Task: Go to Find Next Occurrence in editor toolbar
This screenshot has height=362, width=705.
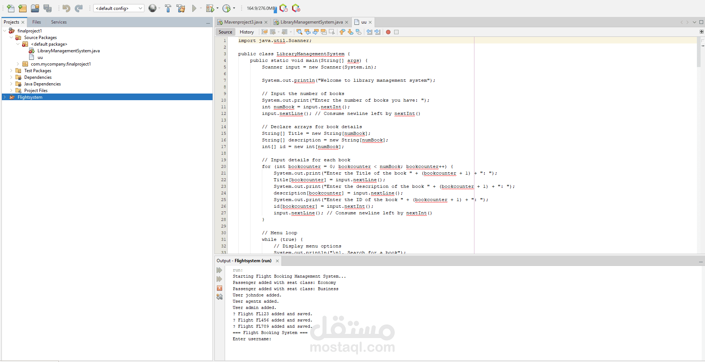Action: tap(316, 32)
